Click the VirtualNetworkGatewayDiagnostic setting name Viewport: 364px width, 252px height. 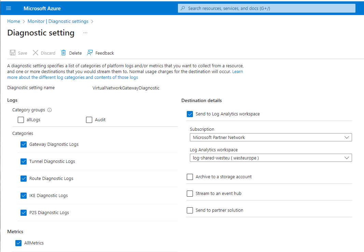(126, 88)
